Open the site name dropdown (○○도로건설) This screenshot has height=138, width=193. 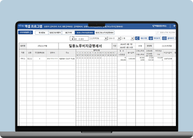point(98,38)
